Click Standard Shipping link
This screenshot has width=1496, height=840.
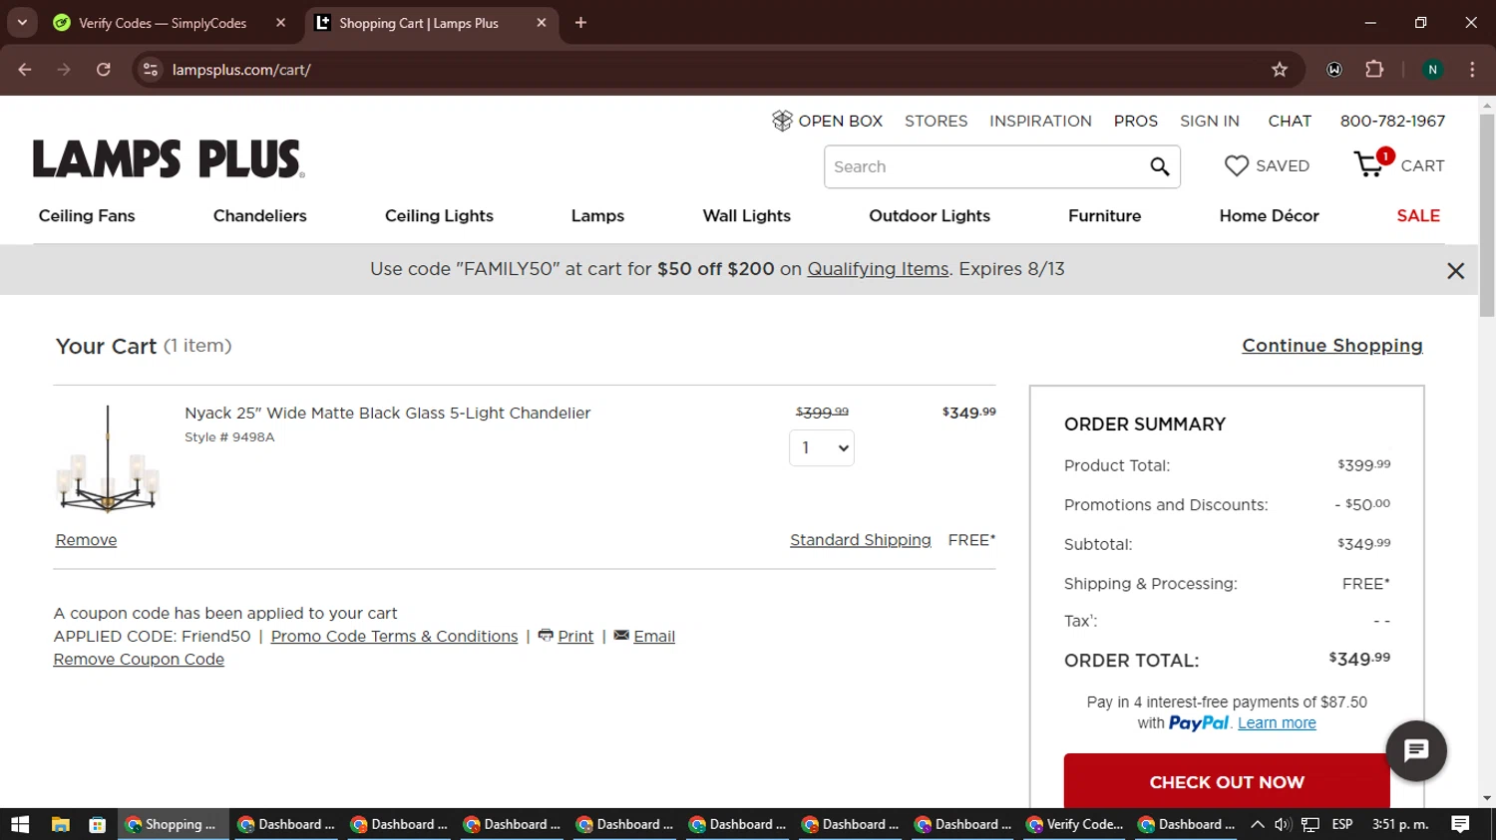point(861,539)
